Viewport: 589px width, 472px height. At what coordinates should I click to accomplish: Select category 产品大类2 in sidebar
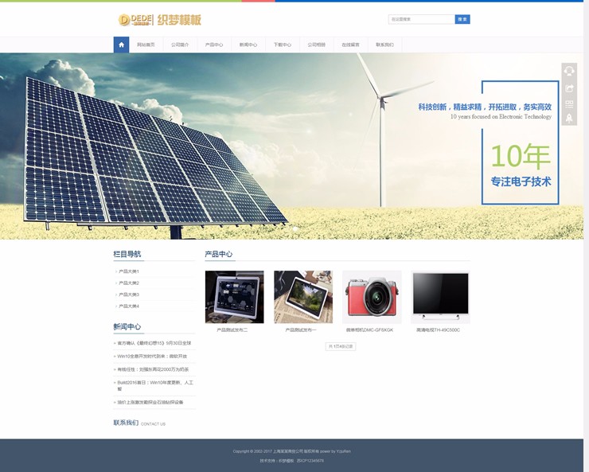click(129, 283)
